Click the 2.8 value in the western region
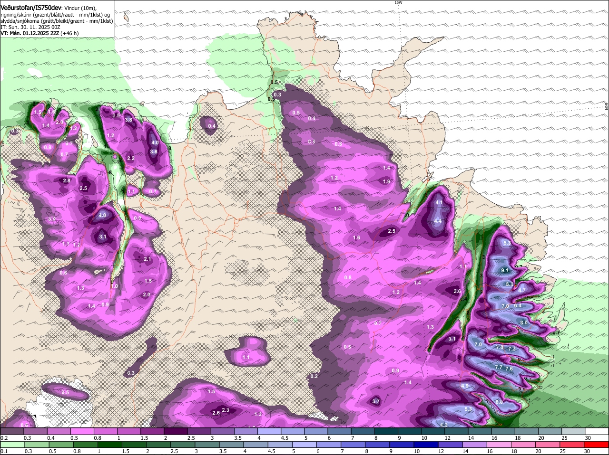Screen dimensions: 609x455 point(67,180)
